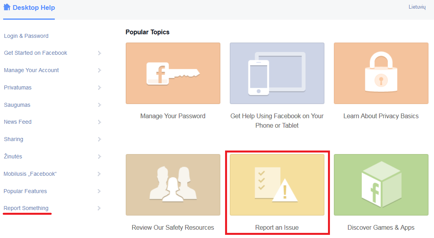Screen dimensions: 434x238
Task: Expand the Report Something chevron
Action: [99, 208]
